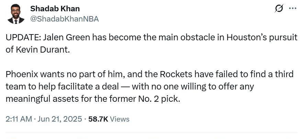Select the Jun 21, 2025 post date
303x139 pixels.
tap(59, 119)
